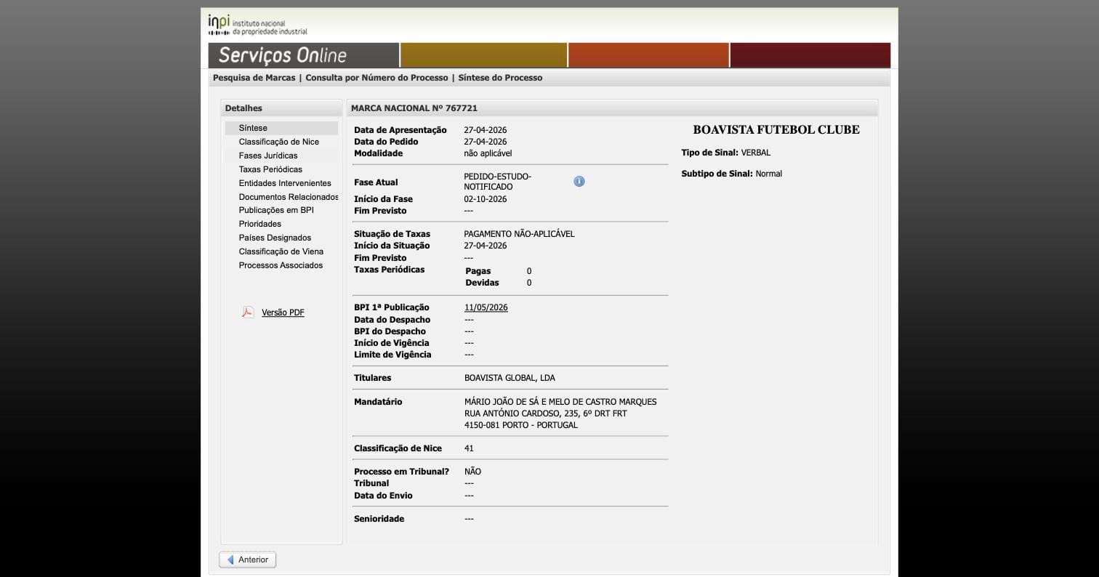Viewport: 1099px width, 577px height.
Task: Open Entidades Intervenientes section
Action: pos(285,183)
